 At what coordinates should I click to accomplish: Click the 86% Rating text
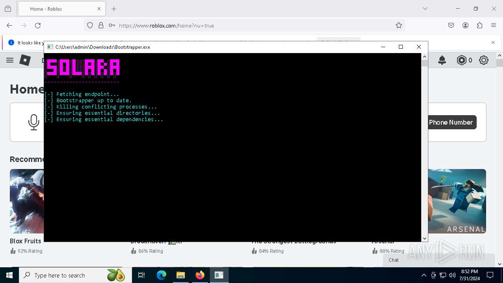[x=151, y=251]
